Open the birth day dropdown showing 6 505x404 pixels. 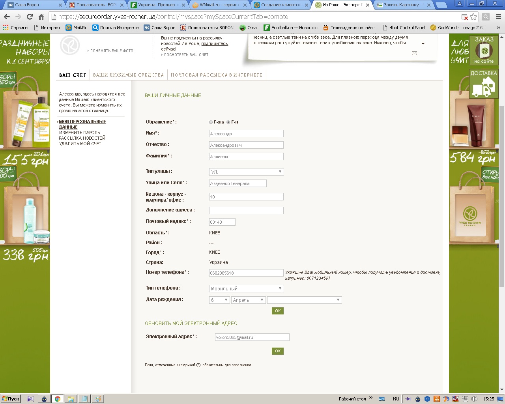219,300
